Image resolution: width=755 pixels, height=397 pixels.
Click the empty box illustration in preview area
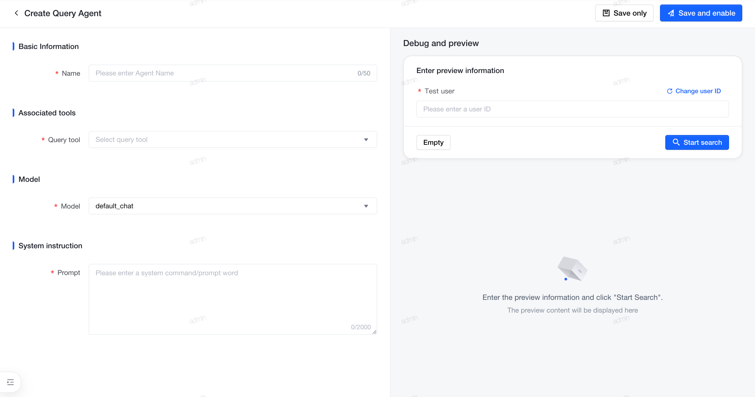(572, 269)
